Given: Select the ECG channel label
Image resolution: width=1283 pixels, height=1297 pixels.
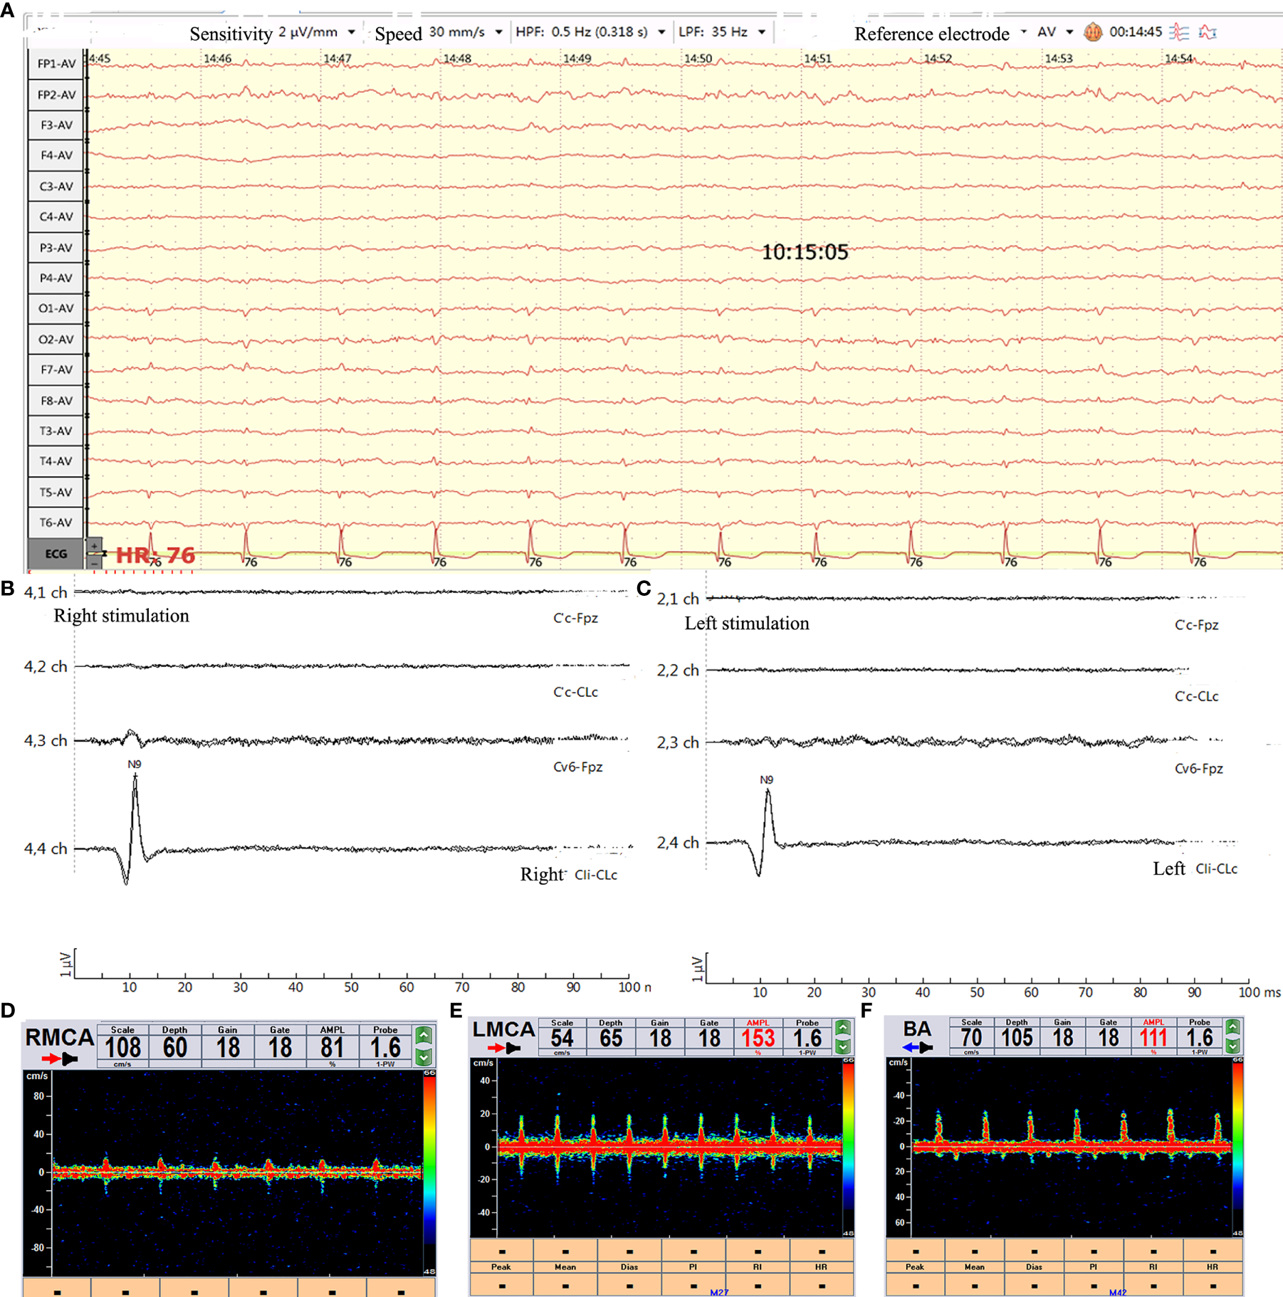Looking at the screenshot, I should point(56,554).
